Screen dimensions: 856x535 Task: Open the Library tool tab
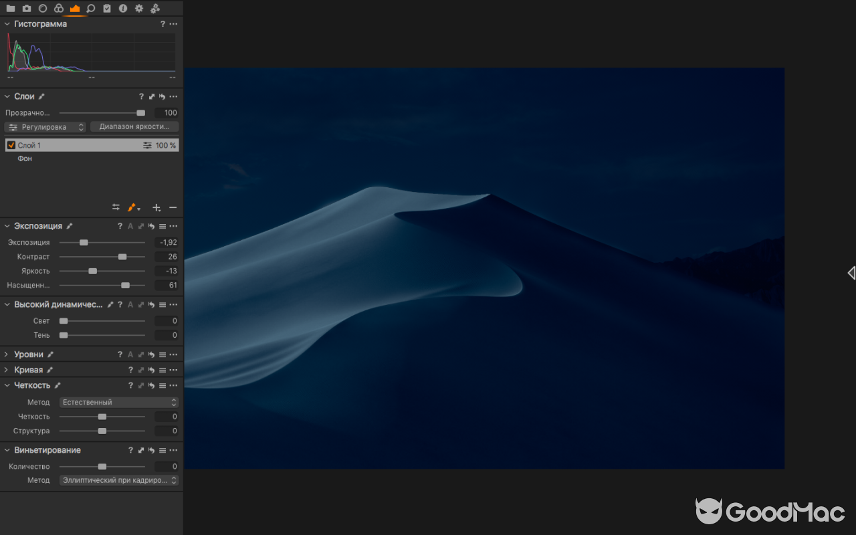[x=11, y=9]
